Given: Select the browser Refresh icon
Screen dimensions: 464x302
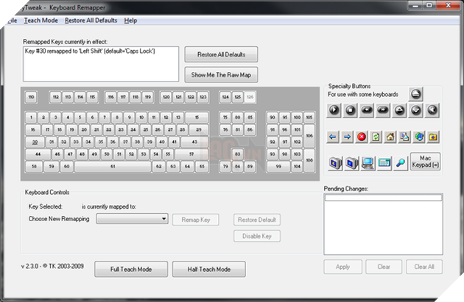Looking at the screenshot, I should coord(376,137).
